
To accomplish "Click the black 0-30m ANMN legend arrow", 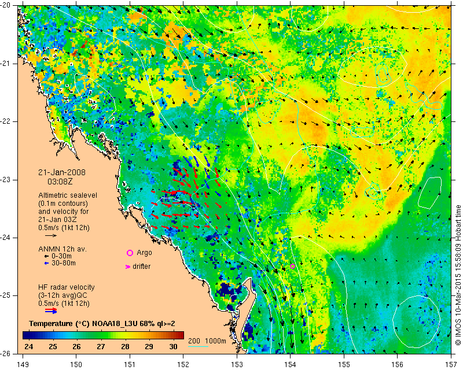I will (x=47, y=256).
